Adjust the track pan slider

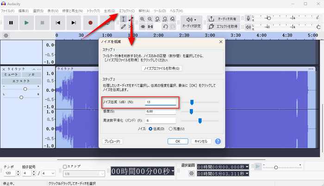pos(21,97)
